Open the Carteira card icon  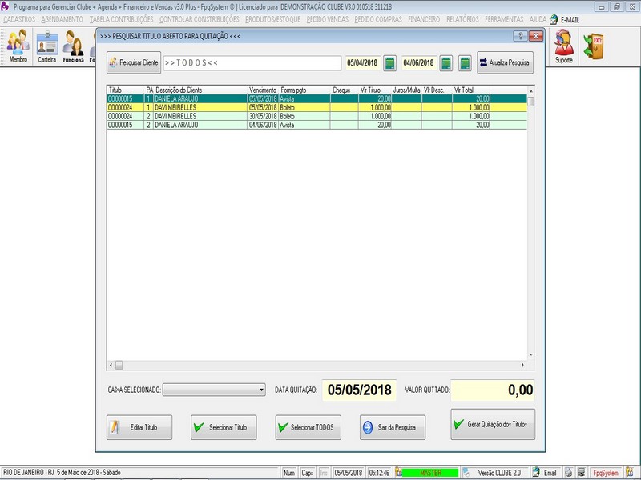[47, 46]
